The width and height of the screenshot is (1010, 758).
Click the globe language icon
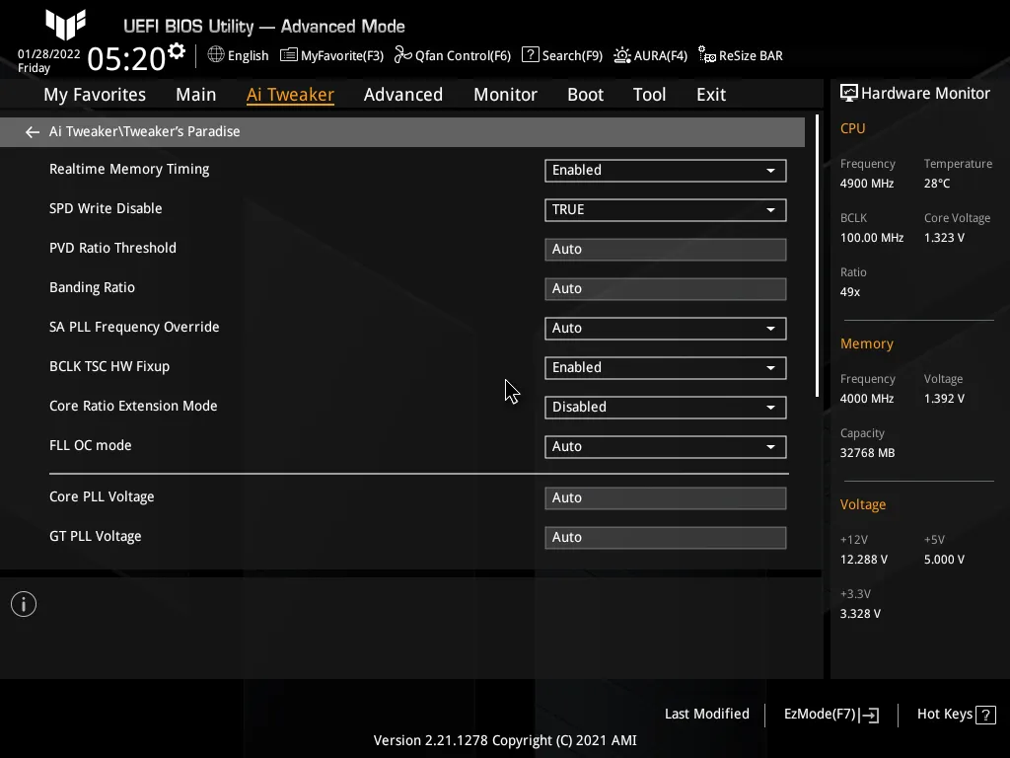216,55
